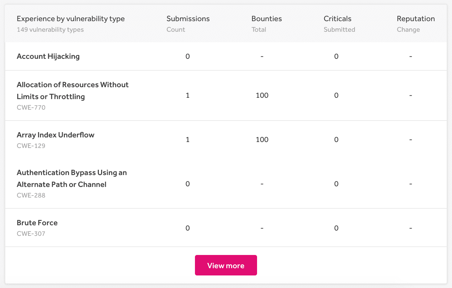Click the Experience by vulnerability type heading

[71, 19]
